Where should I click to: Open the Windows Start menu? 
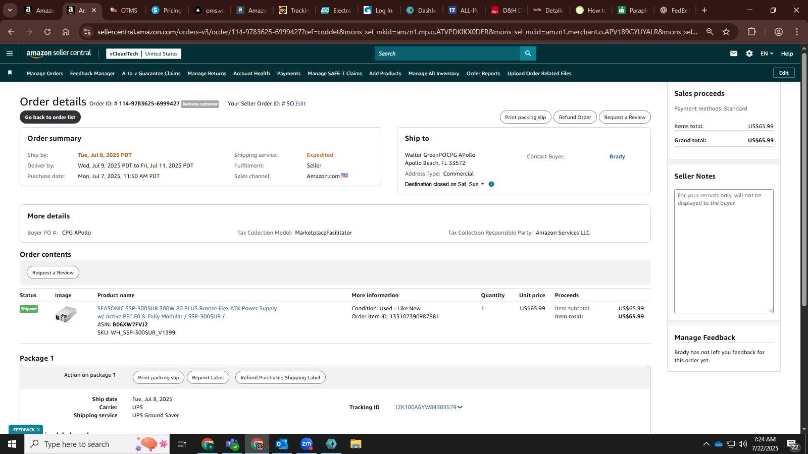12,444
